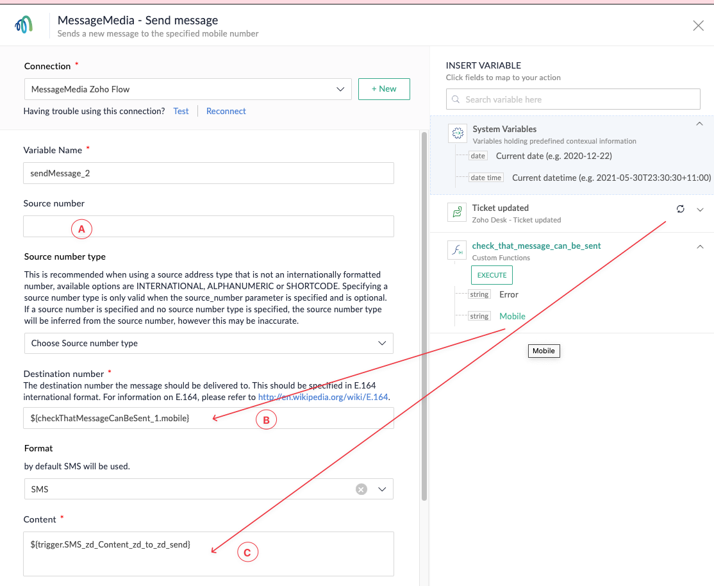714x586 pixels.
Task: Click the Destination number input field
Action: pos(208,418)
